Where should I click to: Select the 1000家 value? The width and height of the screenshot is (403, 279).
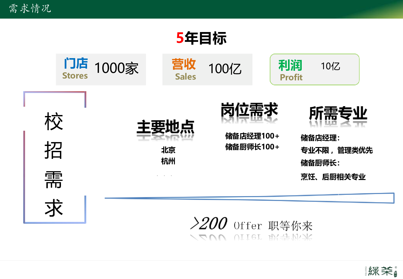117,68
